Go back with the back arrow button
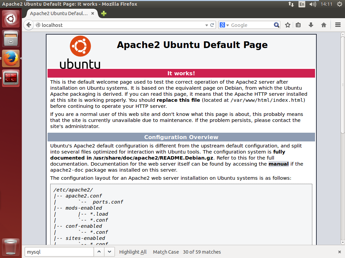 pyautogui.click(x=29, y=25)
